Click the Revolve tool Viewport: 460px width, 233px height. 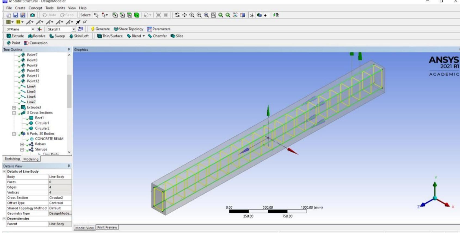(37, 36)
